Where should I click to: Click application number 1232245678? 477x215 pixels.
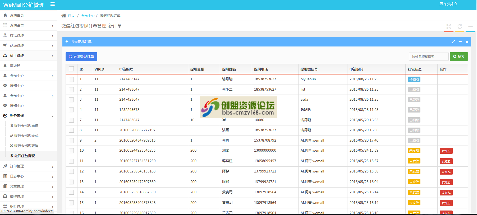coord(129,110)
